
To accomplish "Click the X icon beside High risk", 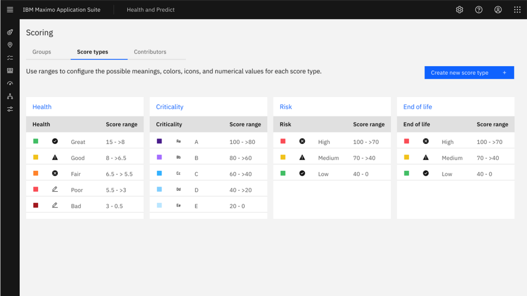I will (x=302, y=141).
